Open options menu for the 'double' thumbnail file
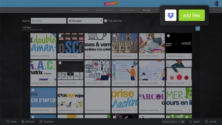 coord(54,56)
